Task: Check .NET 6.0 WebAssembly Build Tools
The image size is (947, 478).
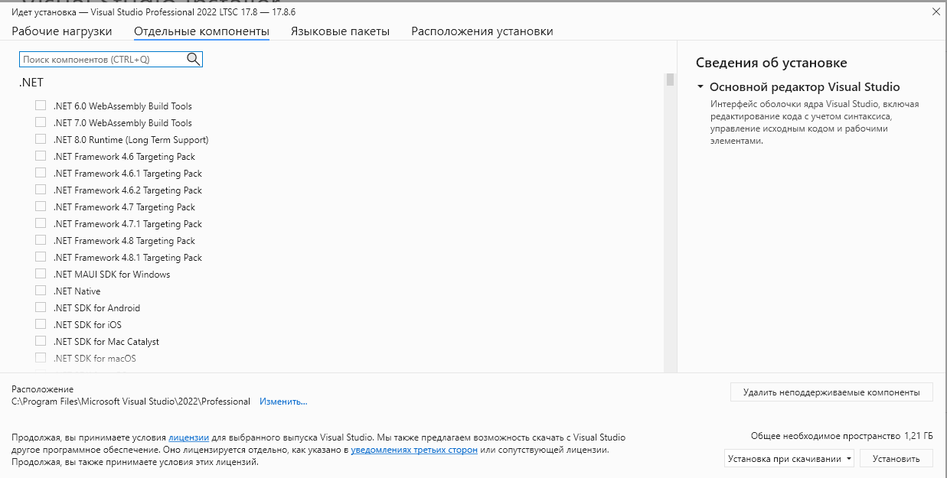Action: click(41, 106)
